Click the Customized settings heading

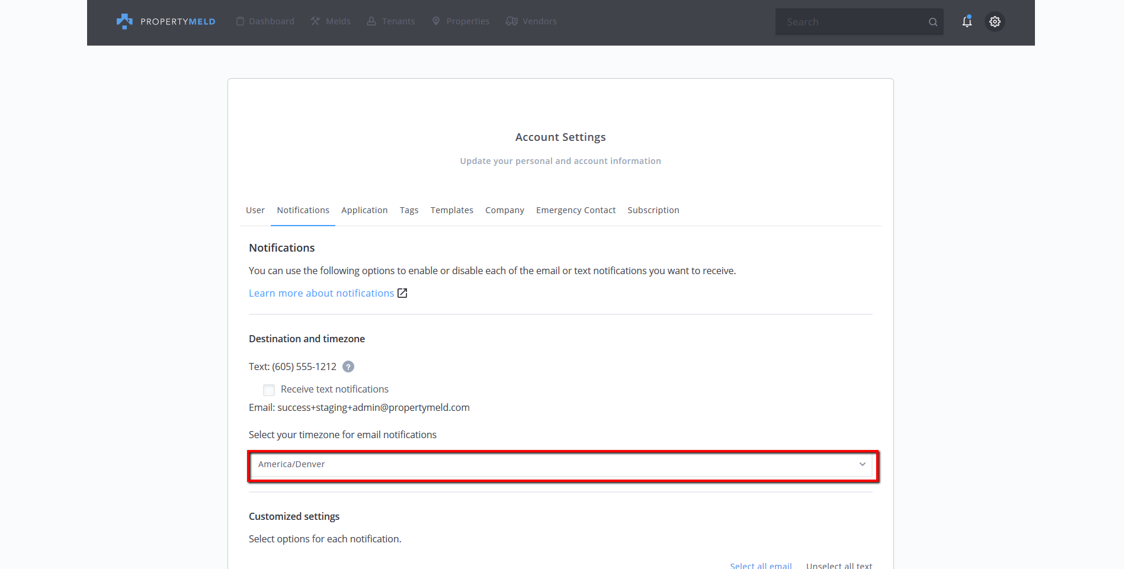coord(294,516)
